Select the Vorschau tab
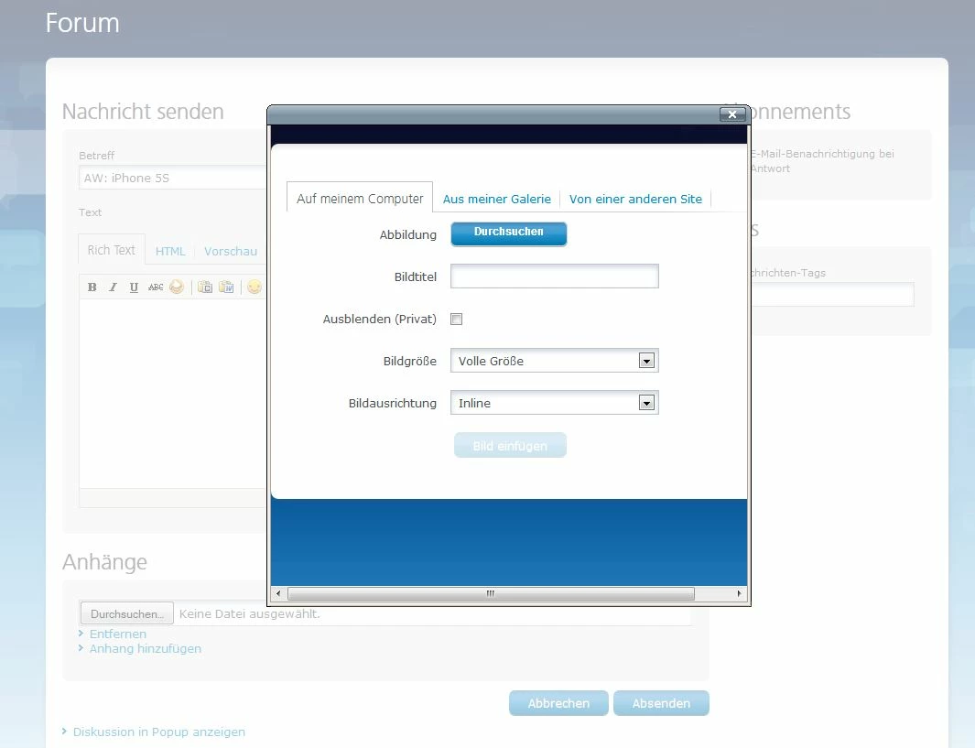The image size is (975, 748). point(231,251)
